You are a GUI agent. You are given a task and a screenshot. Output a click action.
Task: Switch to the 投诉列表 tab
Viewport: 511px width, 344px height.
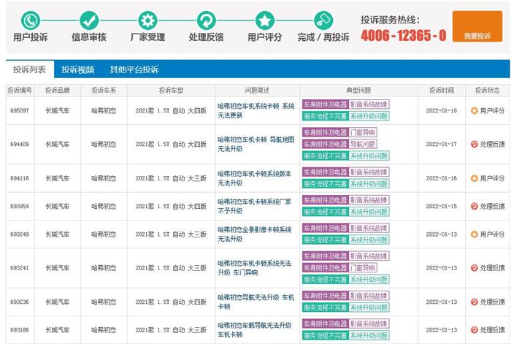point(30,69)
